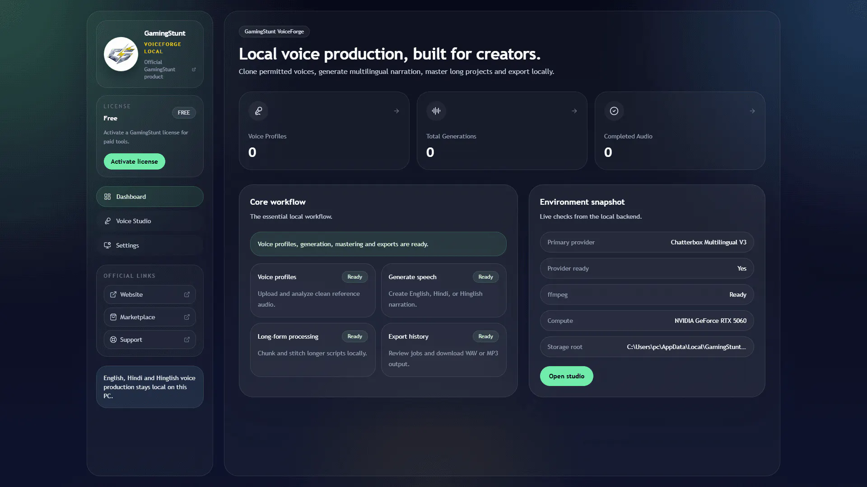
Task: Click the Marketplace bag icon
Action: [x=113, y=317]
